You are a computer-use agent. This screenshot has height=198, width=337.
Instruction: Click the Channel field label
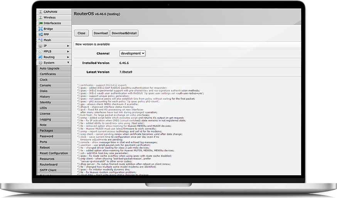pyautogui.click(x=103, y=54)
